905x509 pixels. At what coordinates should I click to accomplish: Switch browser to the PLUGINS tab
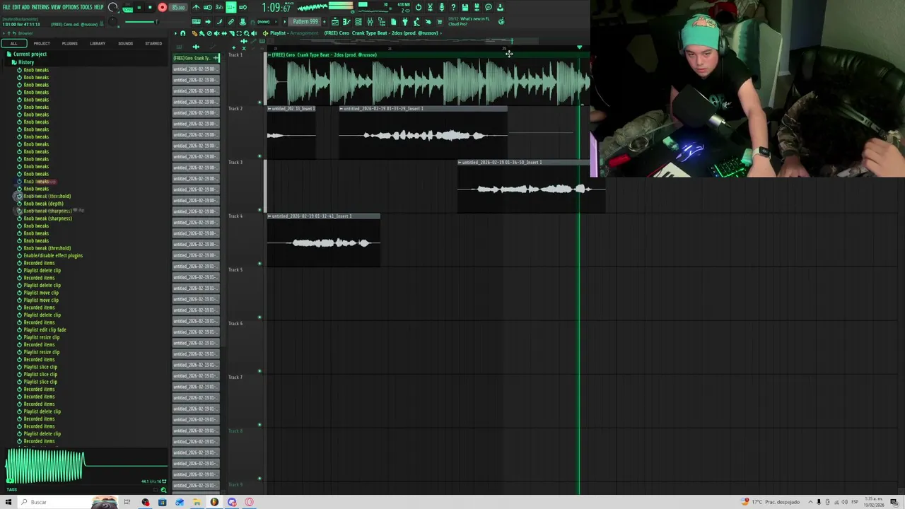click(x=69, y=44)
